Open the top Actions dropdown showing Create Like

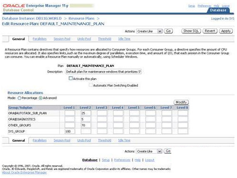point(149,31)
